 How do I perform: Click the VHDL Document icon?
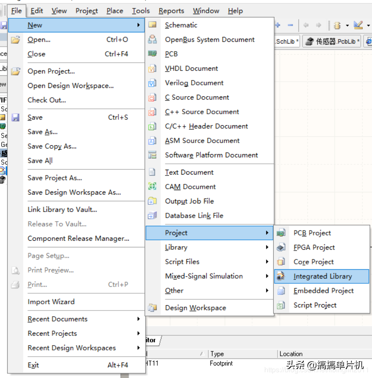[x=153, y=68]
